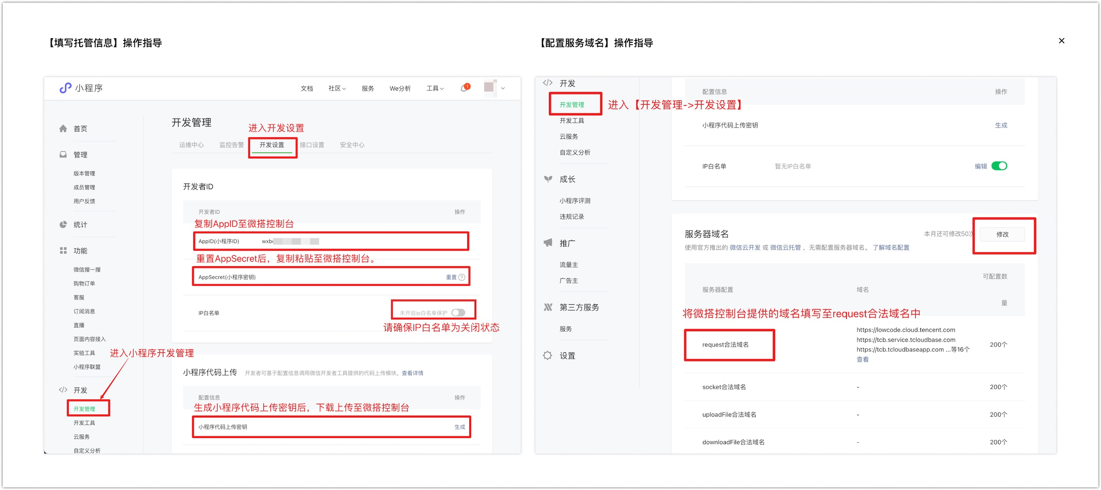Open the 文档 menu item
The height and width of the screenshot is (490, 1101).
tap(307, 88)
